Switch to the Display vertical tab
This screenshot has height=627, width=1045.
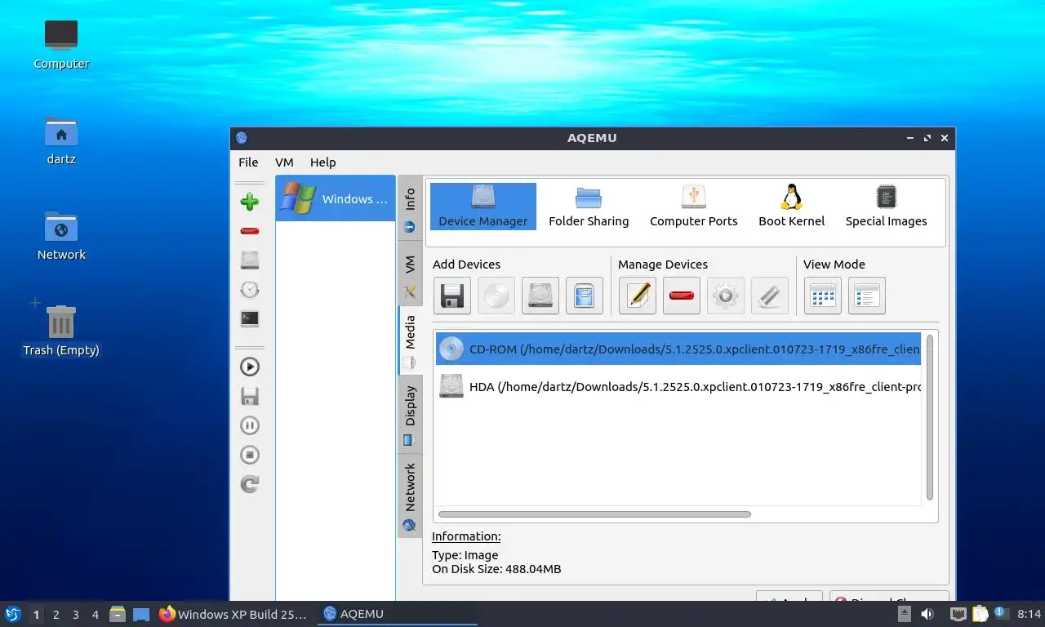[x=410, y=414]
